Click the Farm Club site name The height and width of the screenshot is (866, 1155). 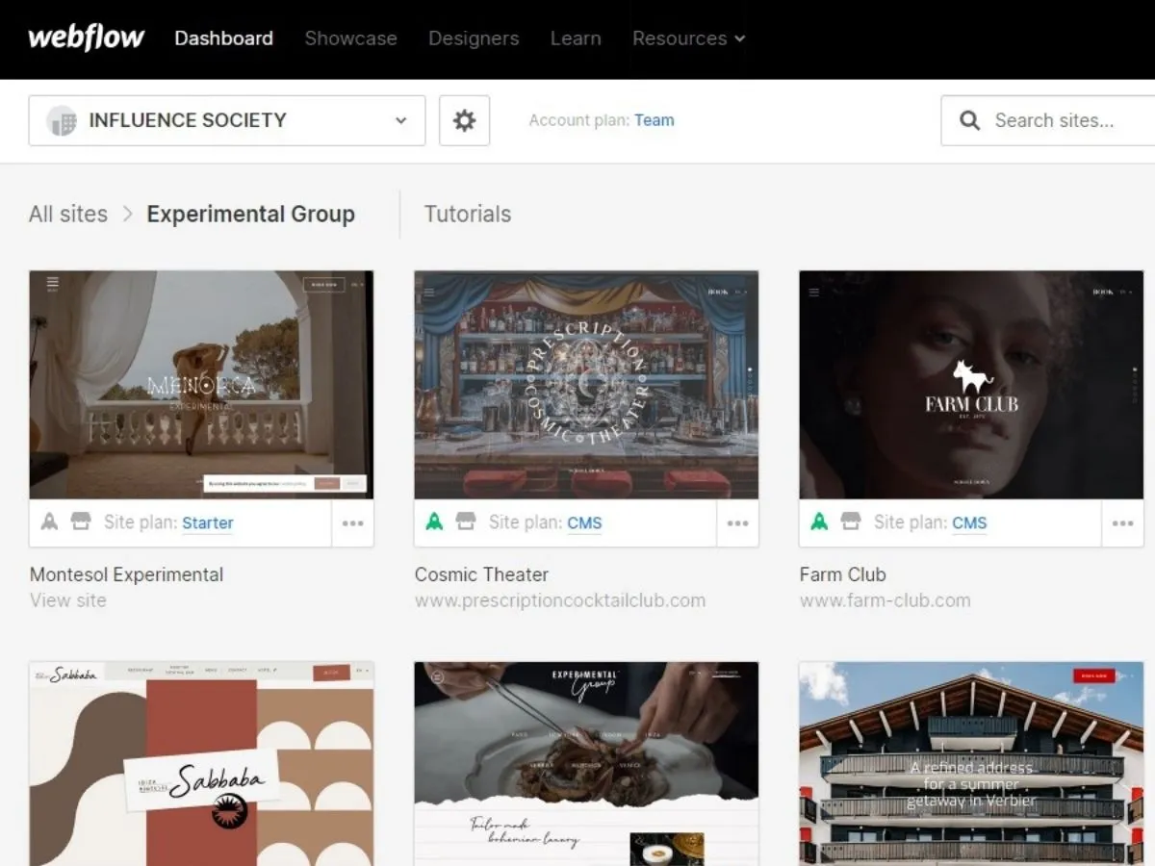(x=843, y=574)
